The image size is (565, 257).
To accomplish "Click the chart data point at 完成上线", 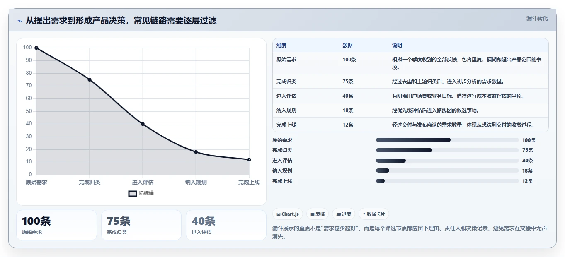I will click(249, 159).
